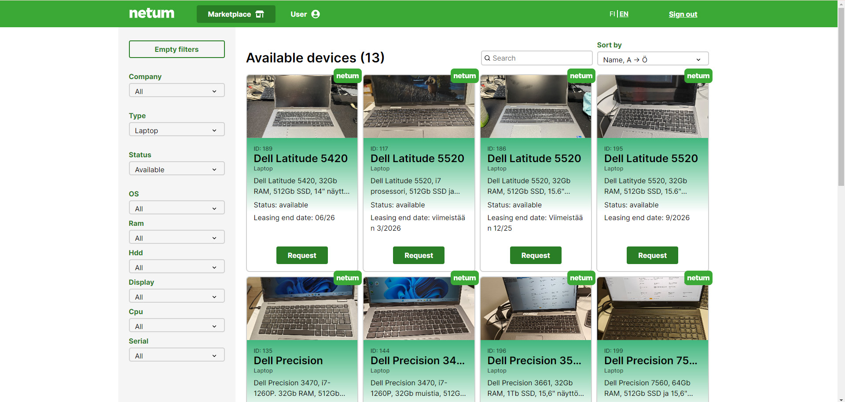Click netum badge on Dell Latitude 5420 card

pyautogui.click(x=347, y=76)
